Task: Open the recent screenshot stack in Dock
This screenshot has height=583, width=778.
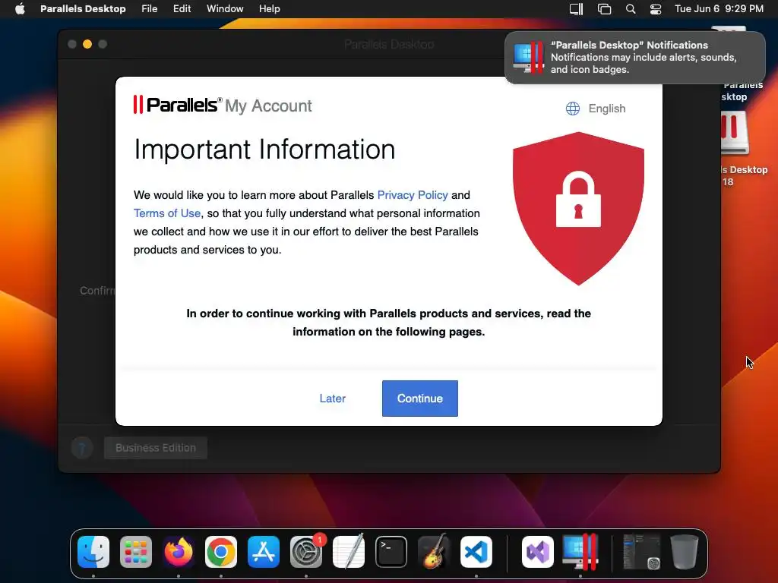Action: coord(641,552)
